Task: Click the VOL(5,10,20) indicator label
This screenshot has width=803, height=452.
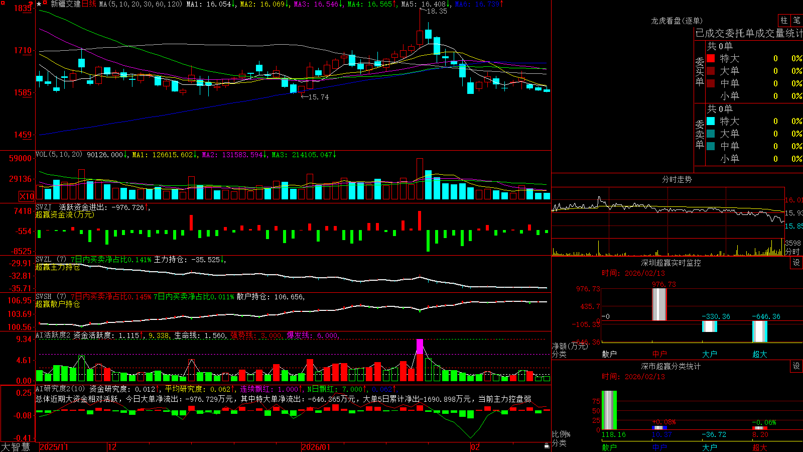Action: (x=59, y=155)
